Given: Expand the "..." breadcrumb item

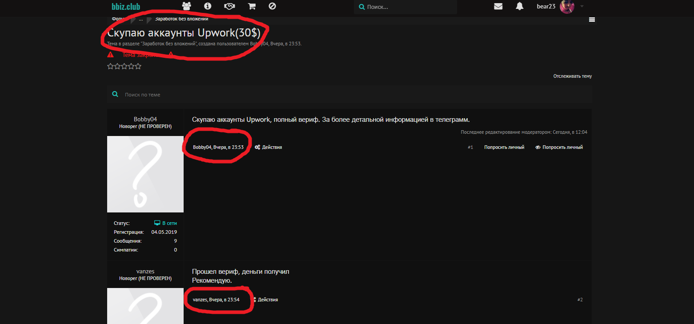Looking at the screenshot, I should (141, 19).
